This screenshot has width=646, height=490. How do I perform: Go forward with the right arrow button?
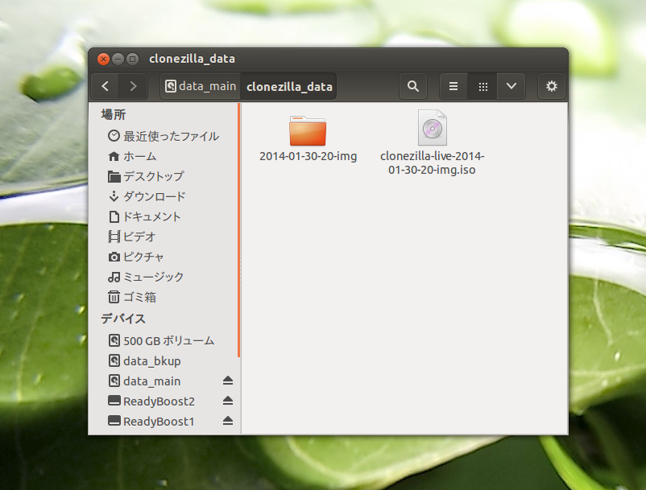coord(133,86)
